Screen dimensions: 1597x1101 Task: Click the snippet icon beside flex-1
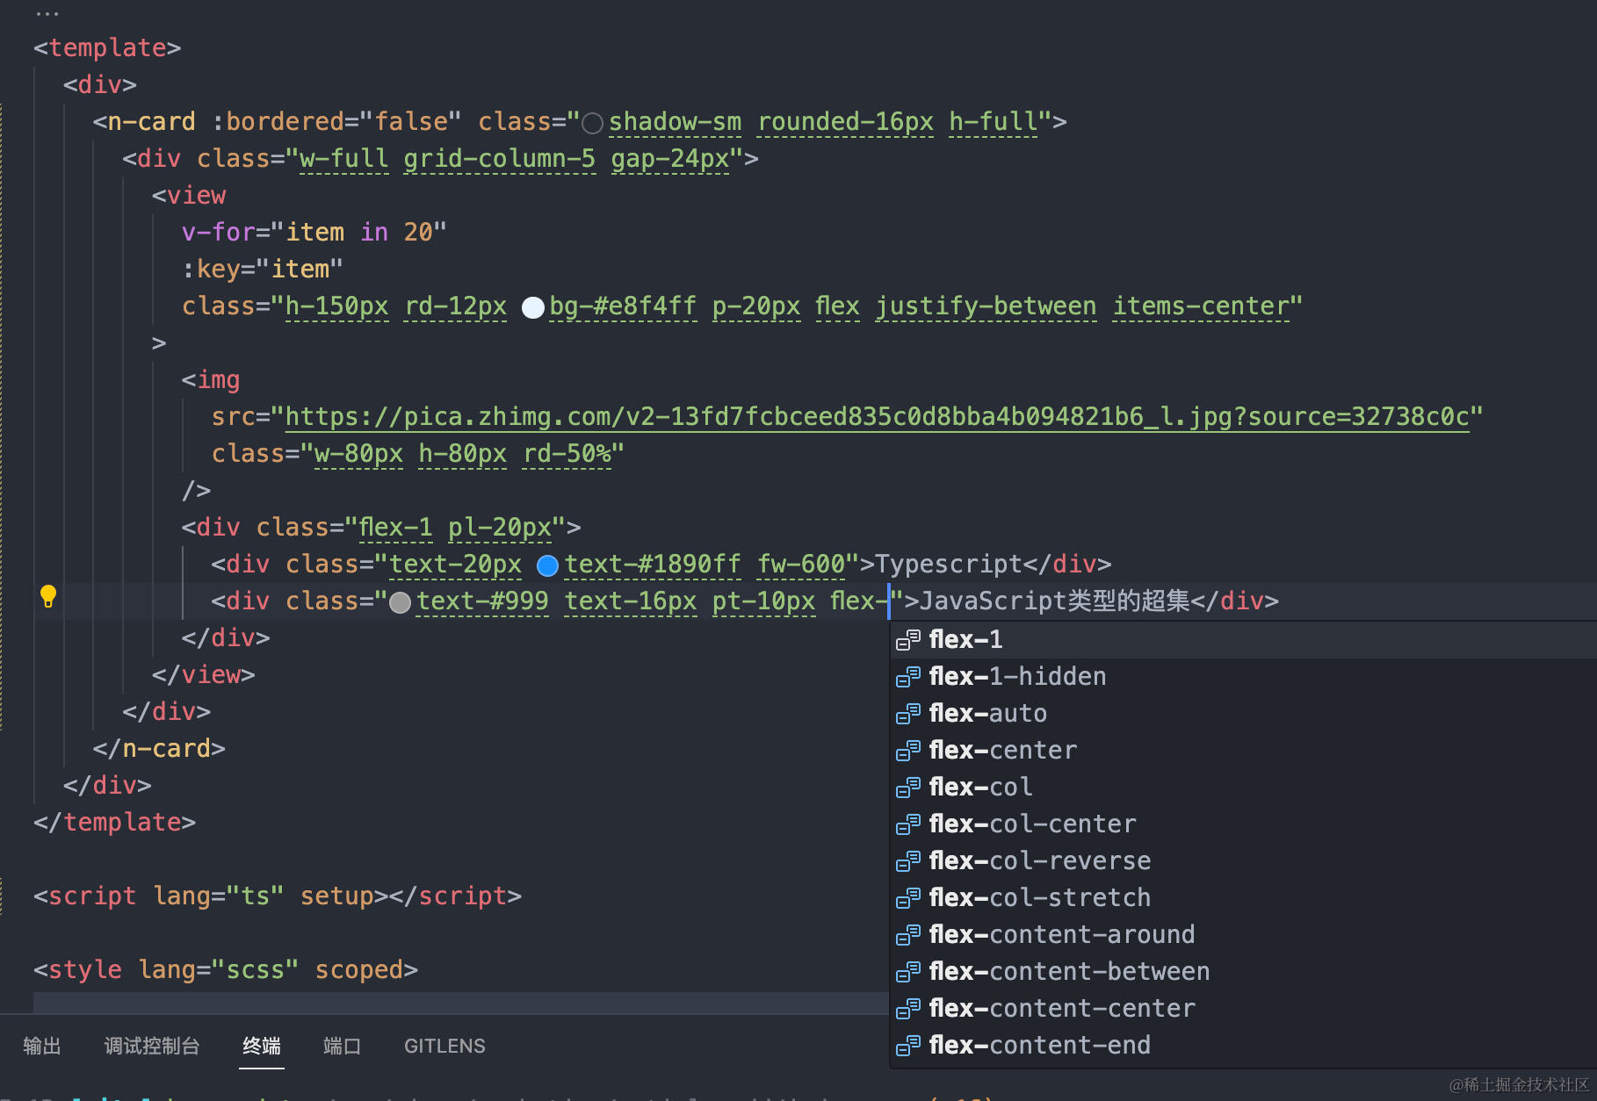(x=908, y=640)
